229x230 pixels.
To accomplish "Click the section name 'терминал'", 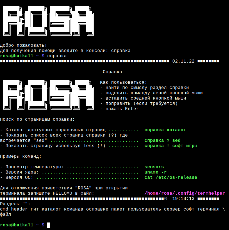I will pyautogui.click(x=208, y=209).
